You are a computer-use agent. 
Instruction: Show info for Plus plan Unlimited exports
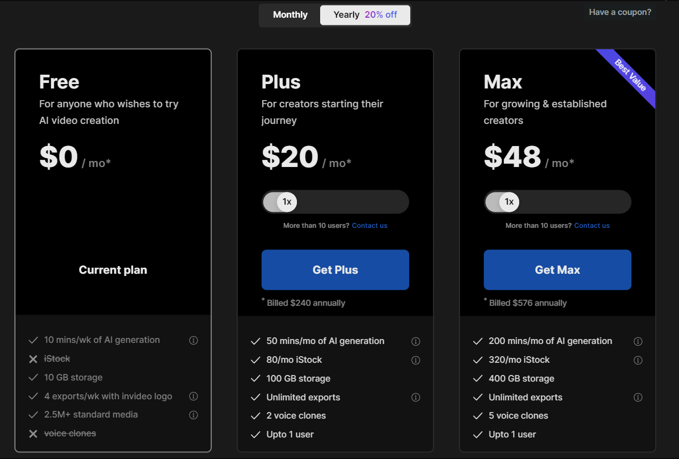pos(416,398)
